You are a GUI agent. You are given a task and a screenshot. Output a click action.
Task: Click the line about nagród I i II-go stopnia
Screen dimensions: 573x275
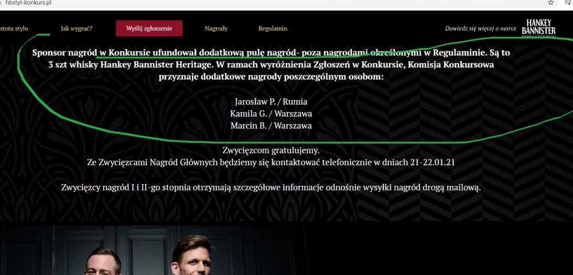point(271,188)
